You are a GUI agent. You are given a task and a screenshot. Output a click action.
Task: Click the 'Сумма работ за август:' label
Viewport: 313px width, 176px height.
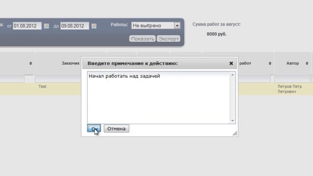click(217, 24)
